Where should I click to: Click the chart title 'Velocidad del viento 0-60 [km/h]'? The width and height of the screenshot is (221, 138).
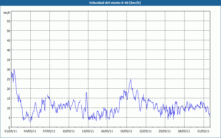point(115,3)
